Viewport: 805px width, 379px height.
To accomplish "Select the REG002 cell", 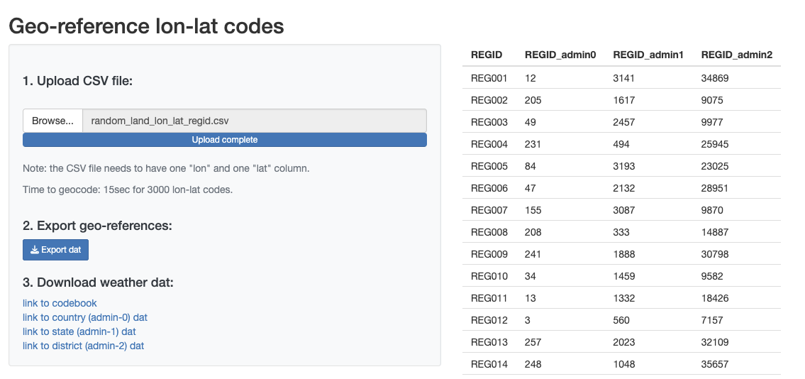I will coord(489,100).
